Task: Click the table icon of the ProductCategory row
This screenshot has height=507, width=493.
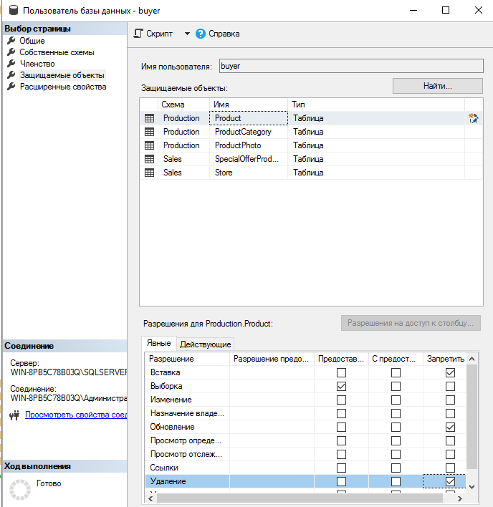Action: [149, 132]
